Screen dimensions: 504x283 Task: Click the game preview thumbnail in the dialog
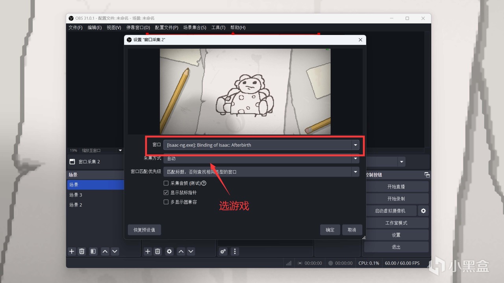click(x=245, y=91)
